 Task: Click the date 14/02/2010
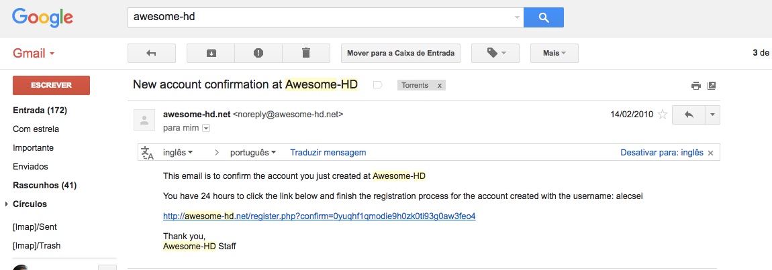click(632, 115)
